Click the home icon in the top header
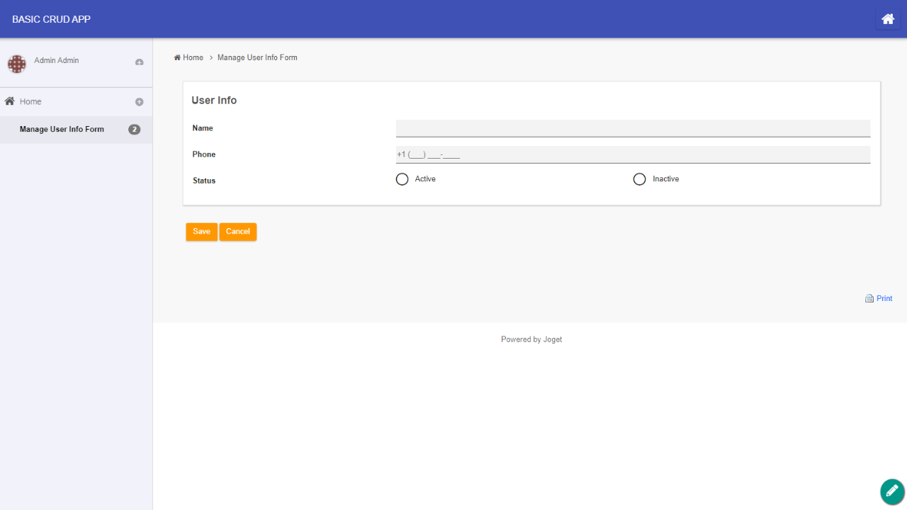 888,19
